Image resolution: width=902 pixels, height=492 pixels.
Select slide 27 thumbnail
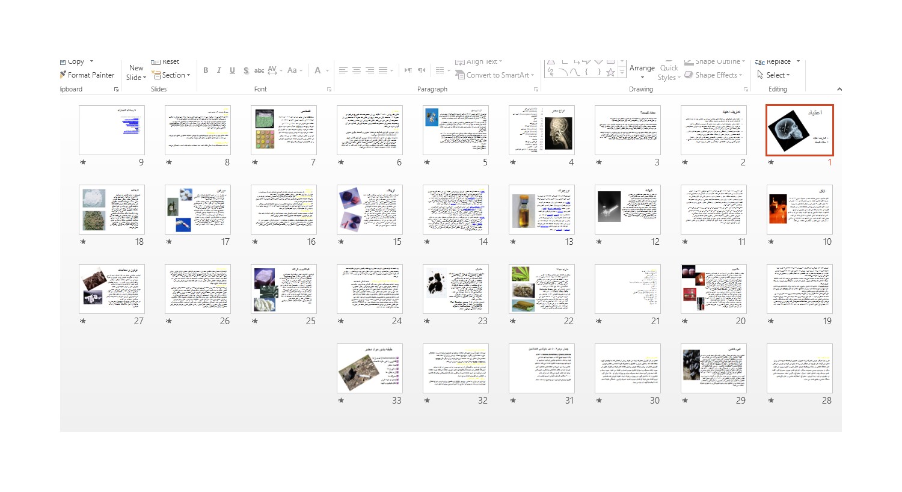112,289
